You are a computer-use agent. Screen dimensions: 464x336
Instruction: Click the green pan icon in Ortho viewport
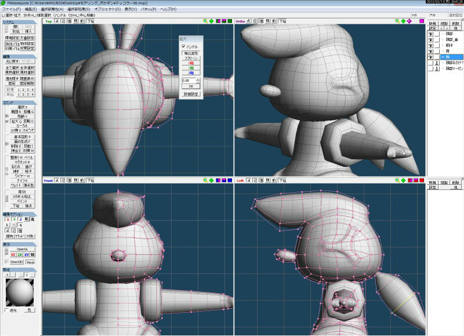click(403, 21)
